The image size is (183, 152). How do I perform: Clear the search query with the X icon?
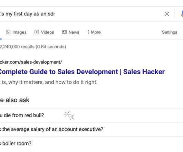pos(167,14)
